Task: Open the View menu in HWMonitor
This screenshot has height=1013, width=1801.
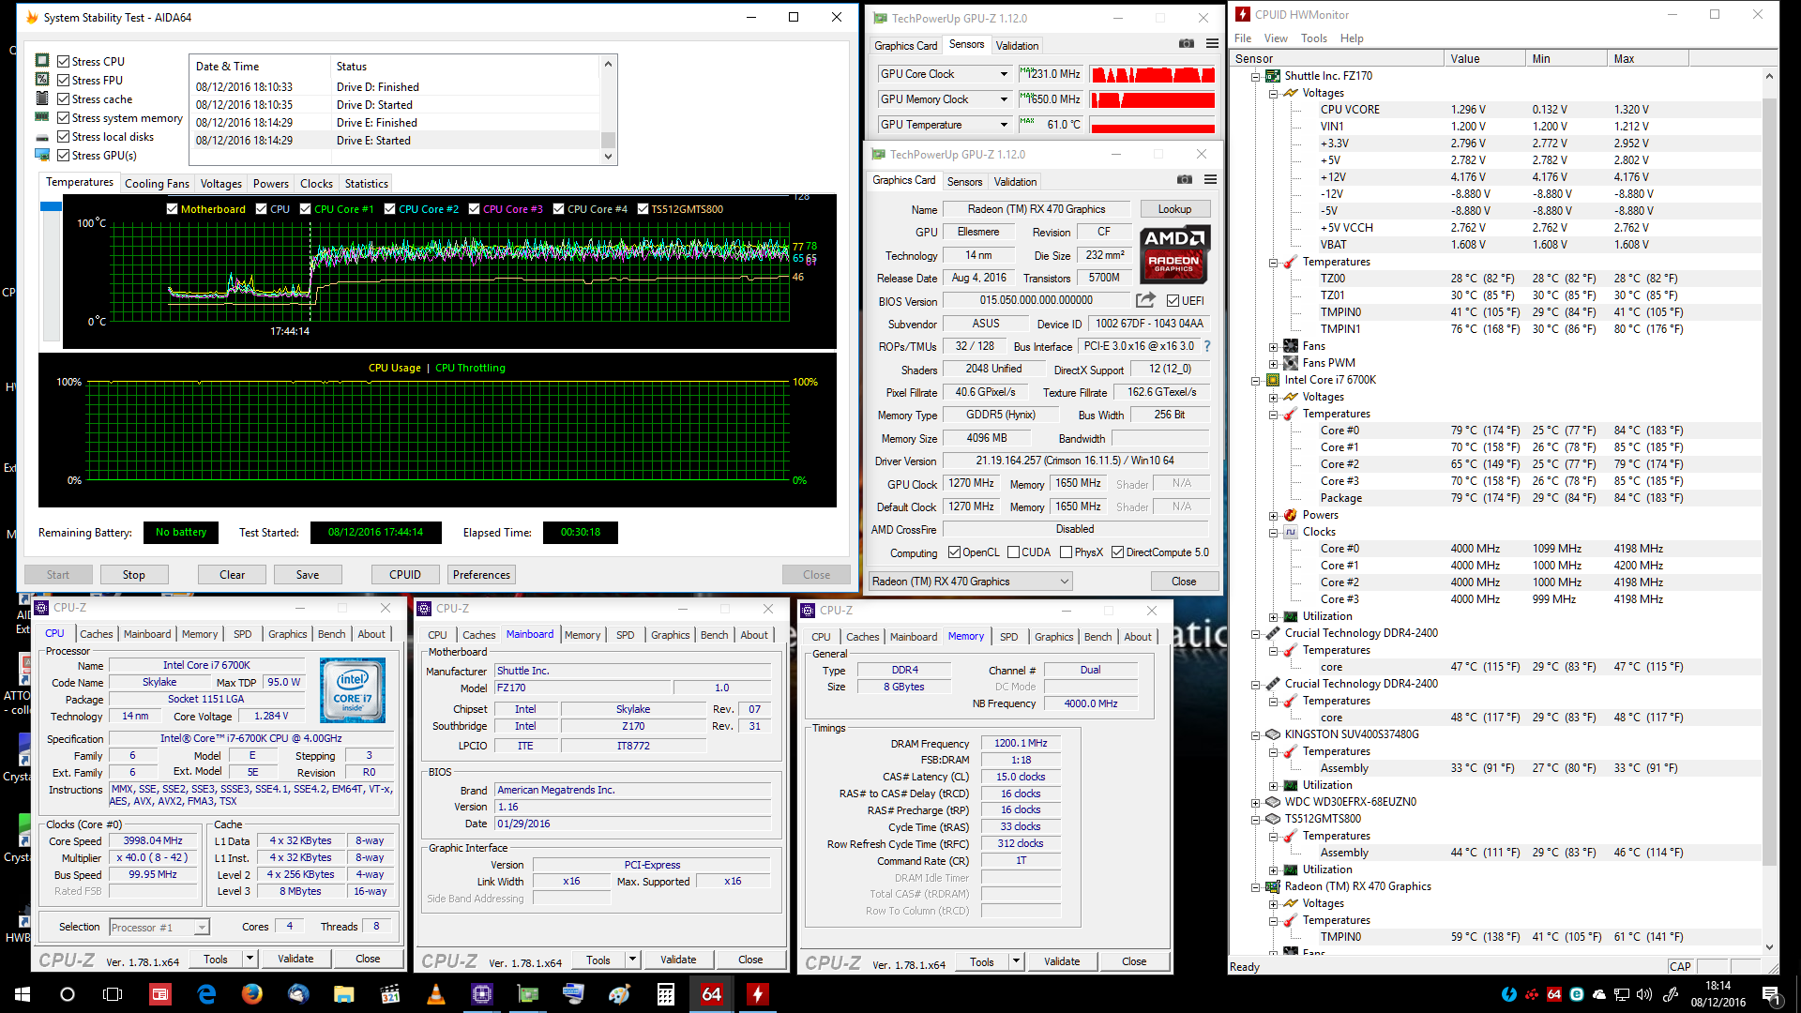Action: 1276,38
